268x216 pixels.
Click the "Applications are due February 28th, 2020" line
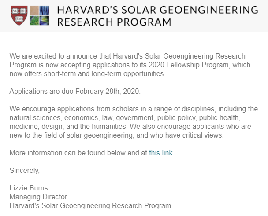tap(74, 92)
